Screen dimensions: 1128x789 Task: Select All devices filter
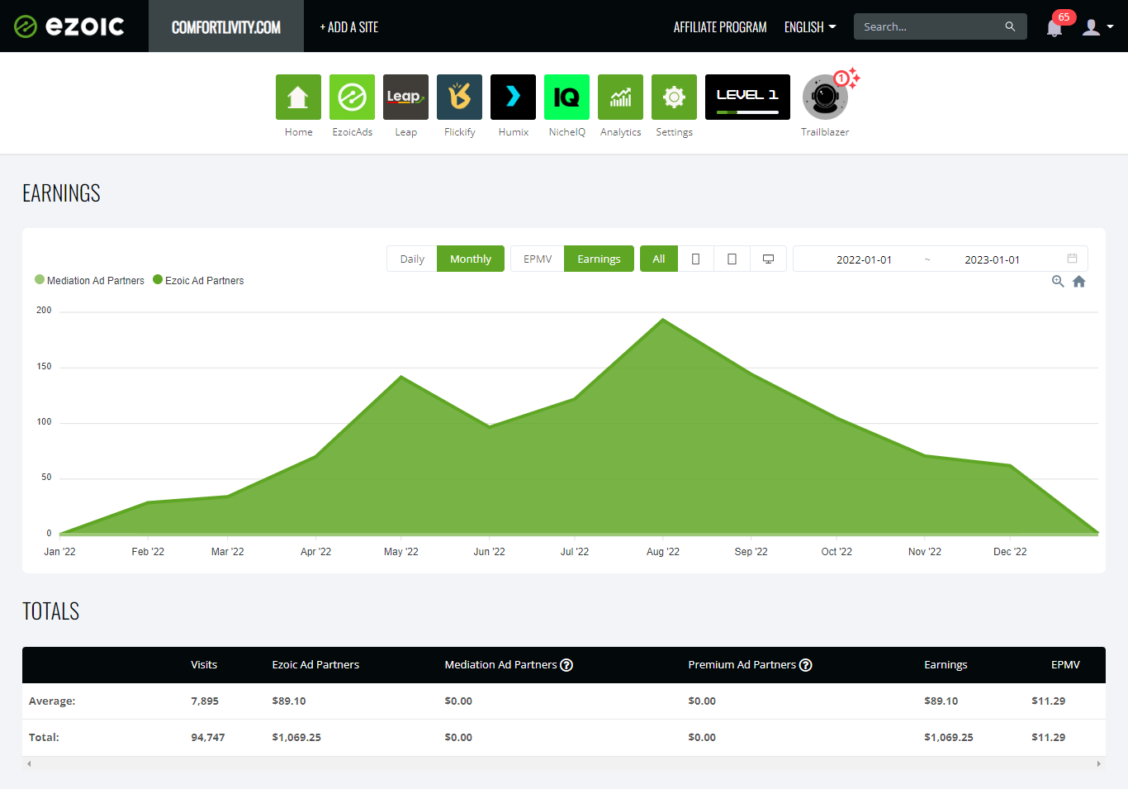tap(659, 259)
